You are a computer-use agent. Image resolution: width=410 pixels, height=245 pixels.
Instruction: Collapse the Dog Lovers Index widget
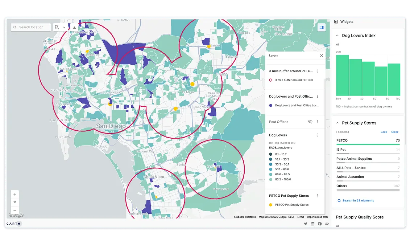click(337, 35)
